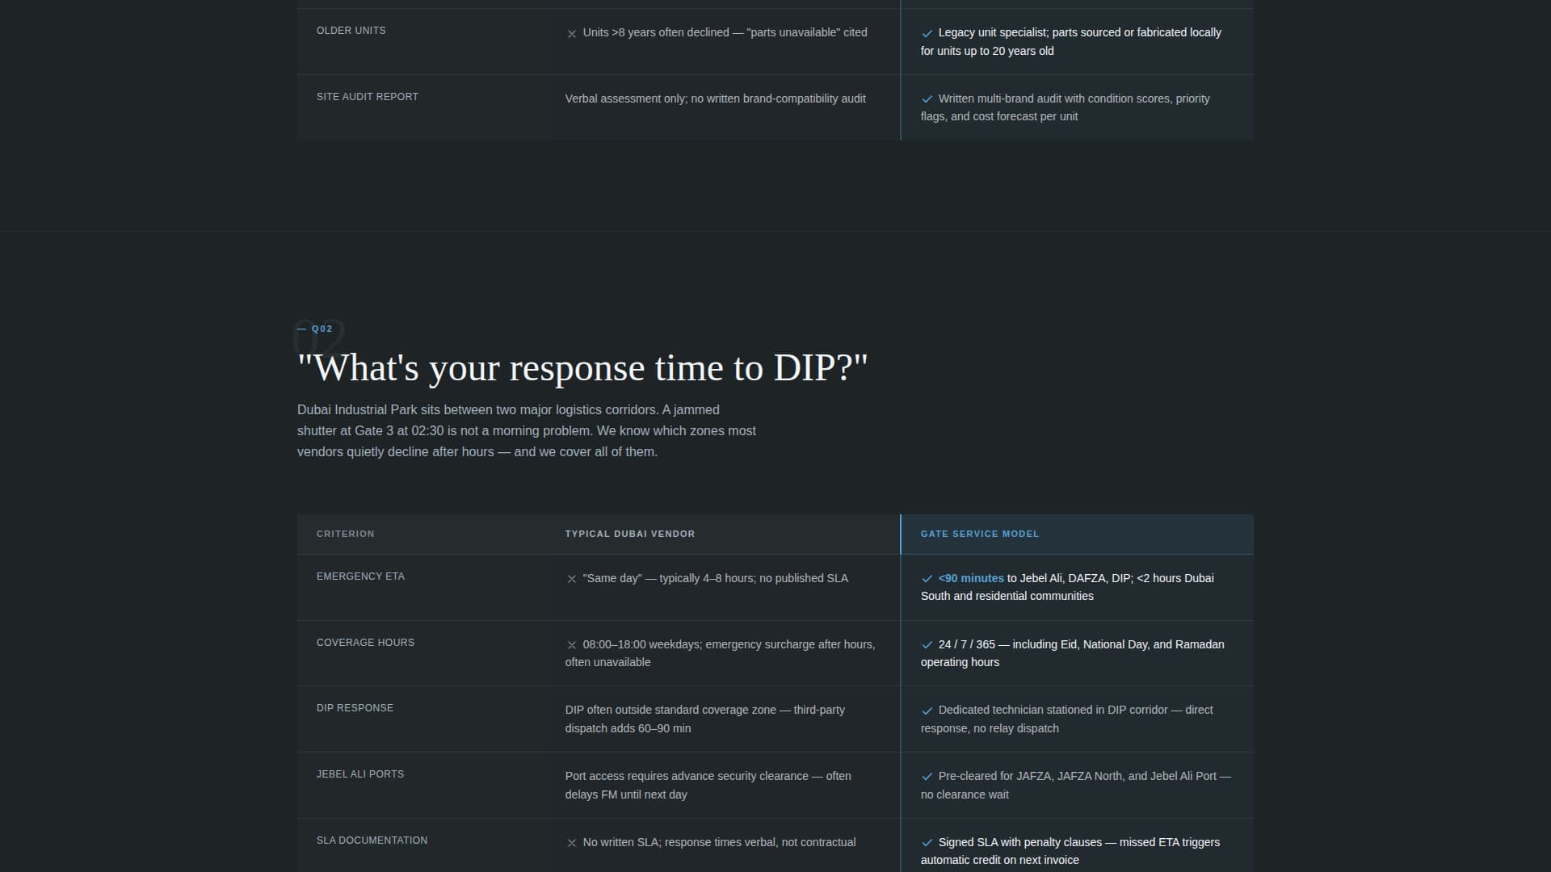Click the 'Emergency ETA' row label
The image size is (1551, 872).
(x=360, y=576)
